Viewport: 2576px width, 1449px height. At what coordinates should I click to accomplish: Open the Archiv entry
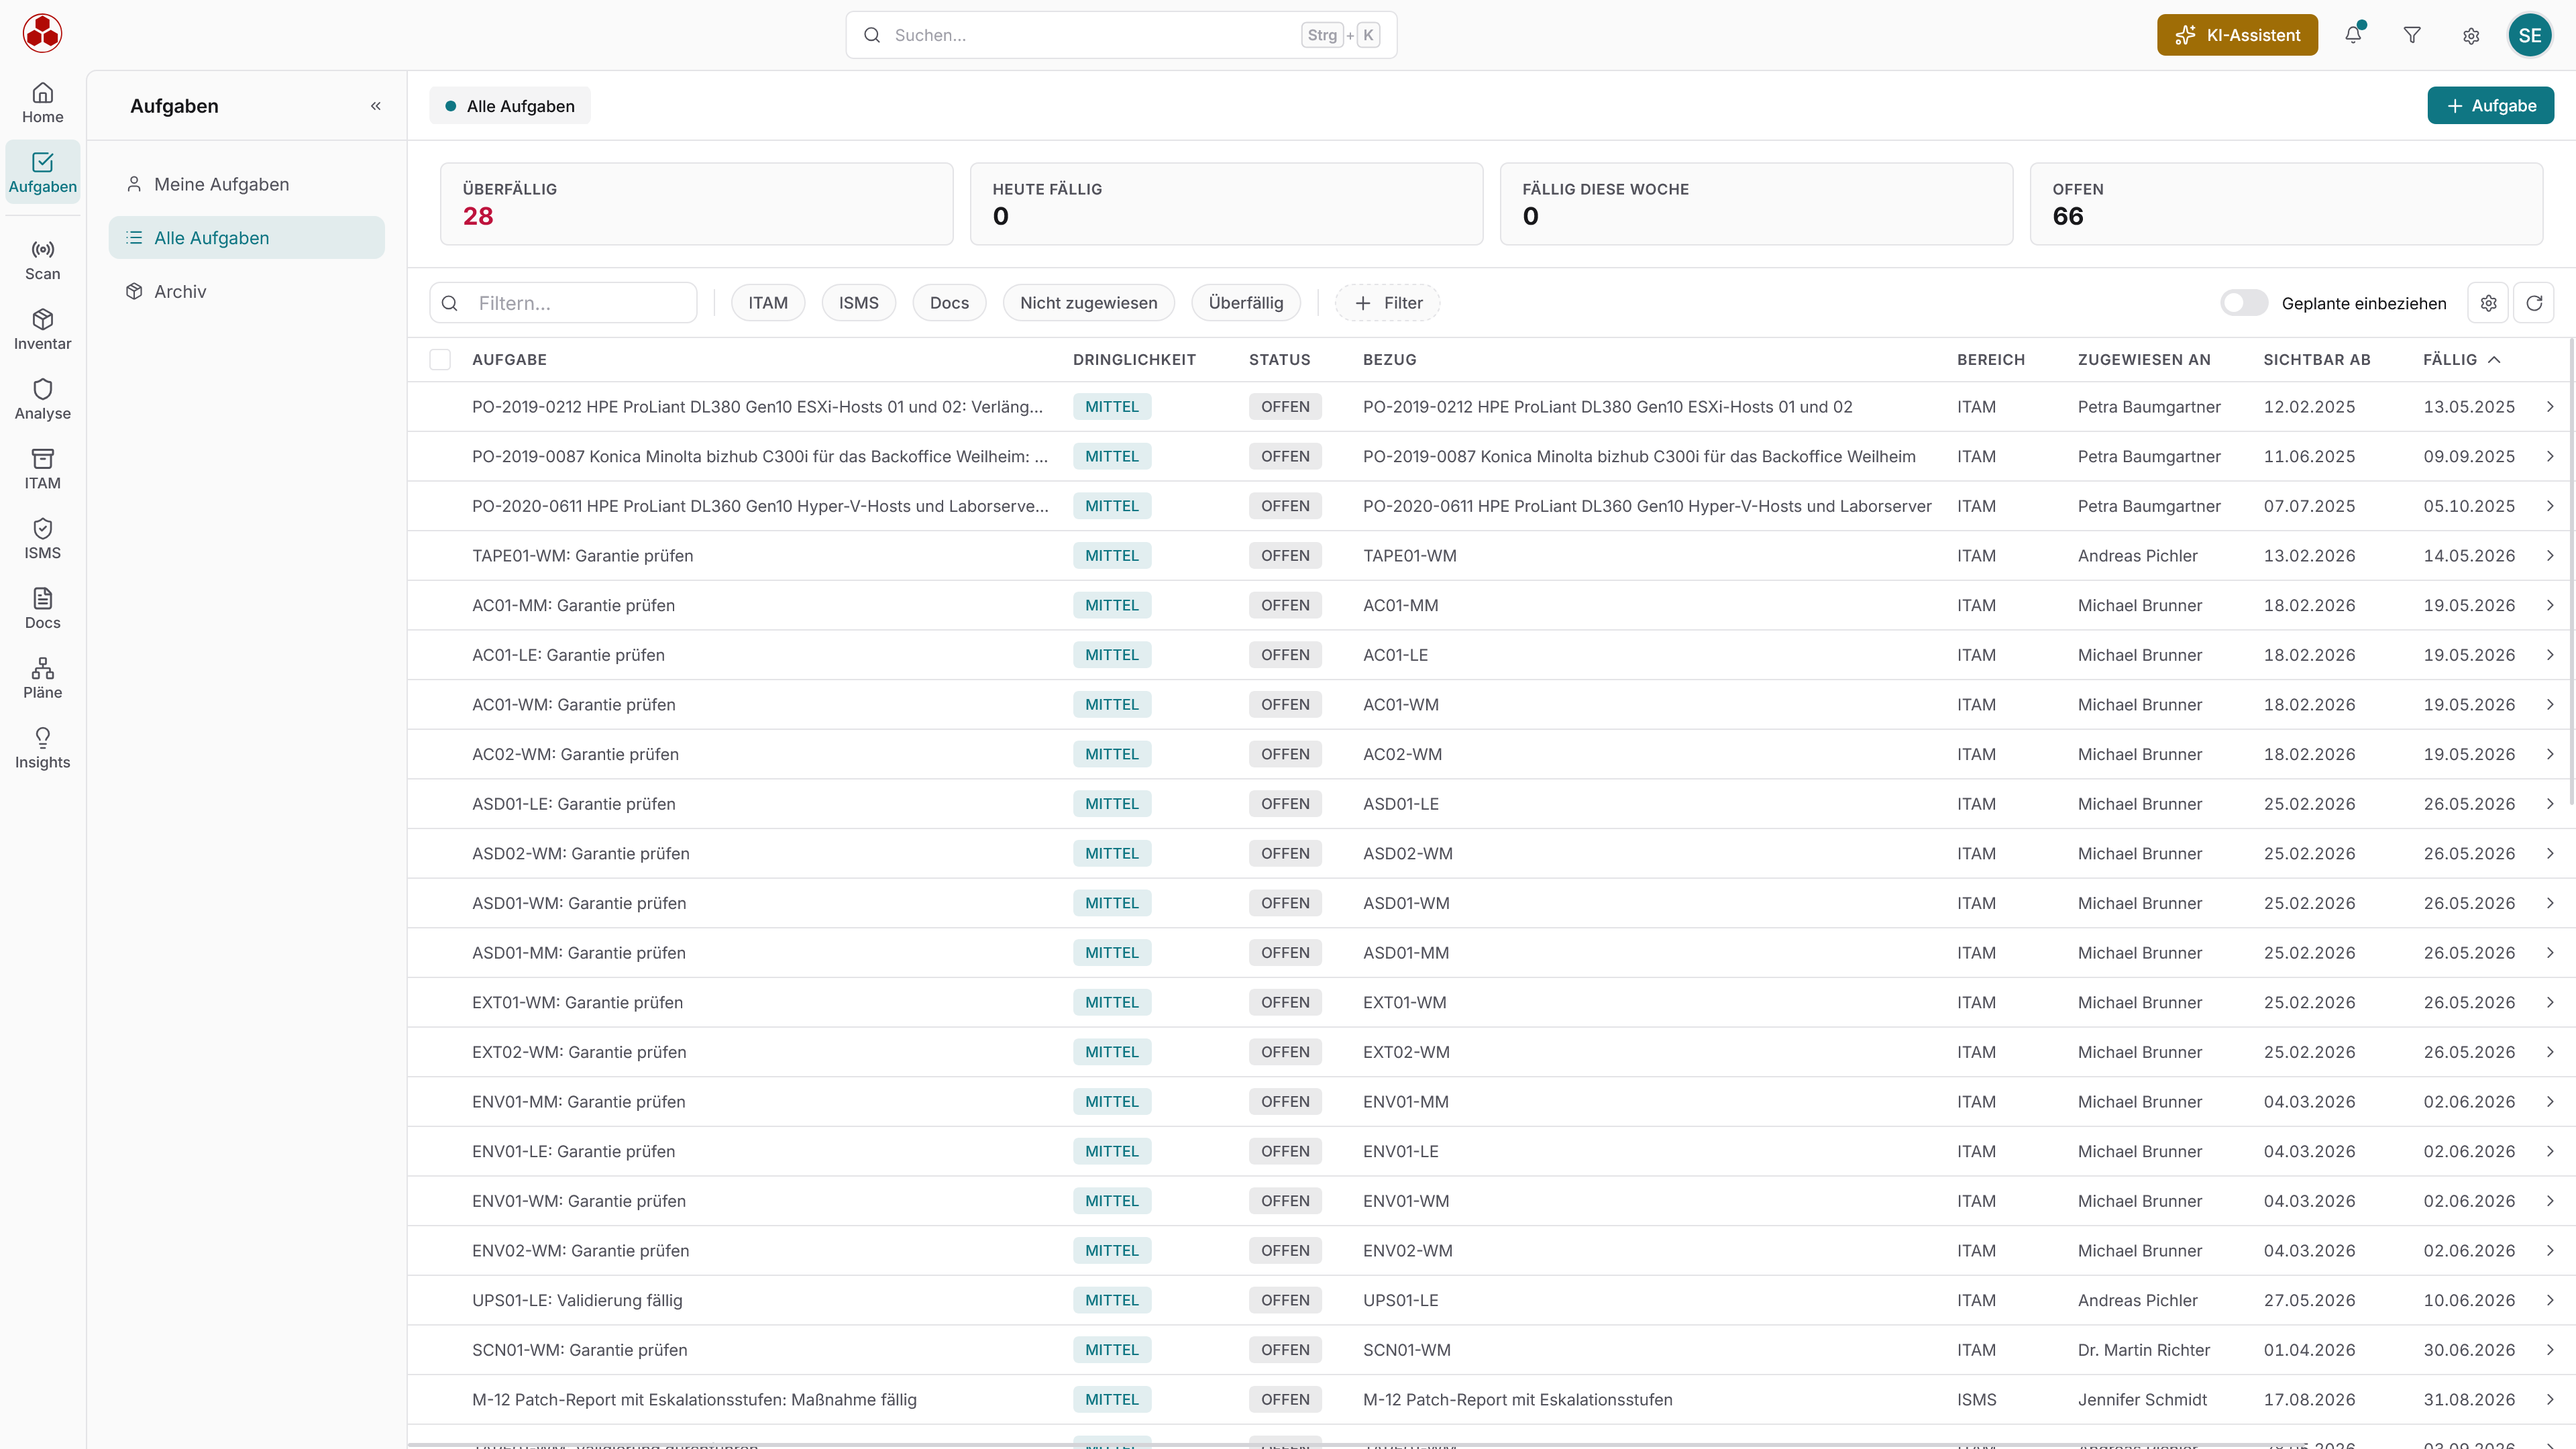246,291
